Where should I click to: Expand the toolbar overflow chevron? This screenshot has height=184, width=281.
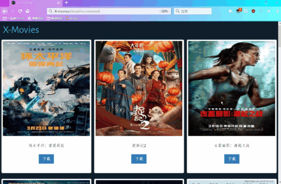[x=268, y=11]
